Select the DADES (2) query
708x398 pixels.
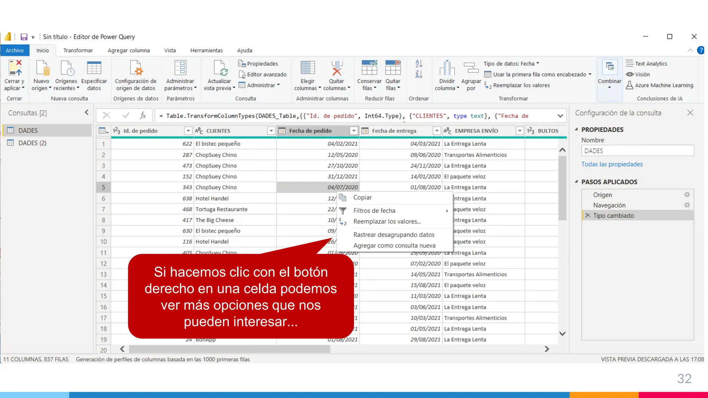(x=32, y=143)
